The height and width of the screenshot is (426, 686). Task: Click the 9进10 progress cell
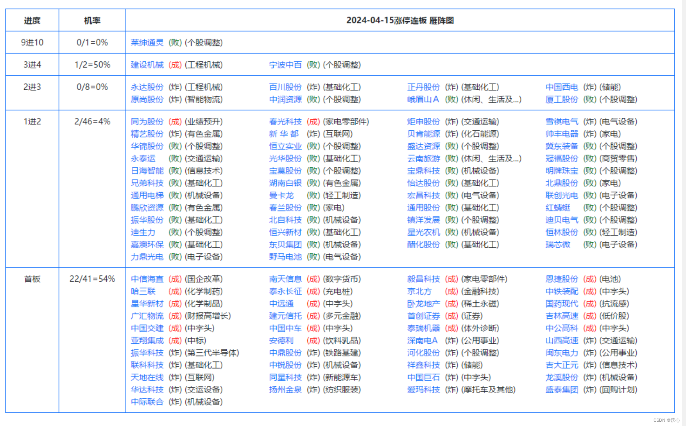pos(32,43)
